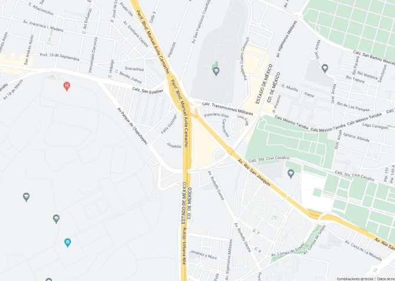Screen dimensions: 395x281
Task: Open the leftmost gray park pin marker
Action: point(26,197)
